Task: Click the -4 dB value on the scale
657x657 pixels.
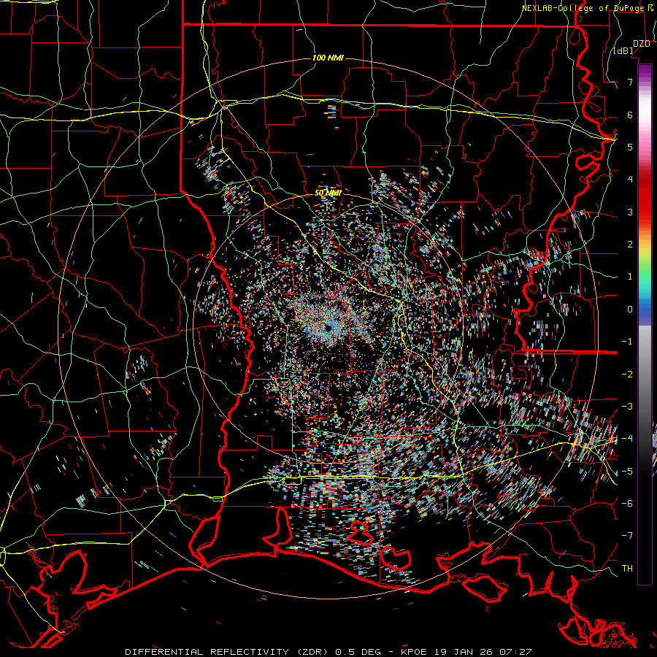Action: tap(627, 439)
